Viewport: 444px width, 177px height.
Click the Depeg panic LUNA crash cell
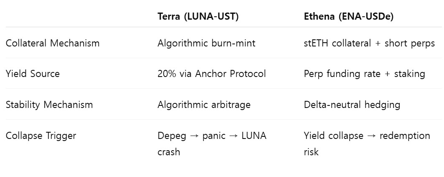[x=212, y=144]
